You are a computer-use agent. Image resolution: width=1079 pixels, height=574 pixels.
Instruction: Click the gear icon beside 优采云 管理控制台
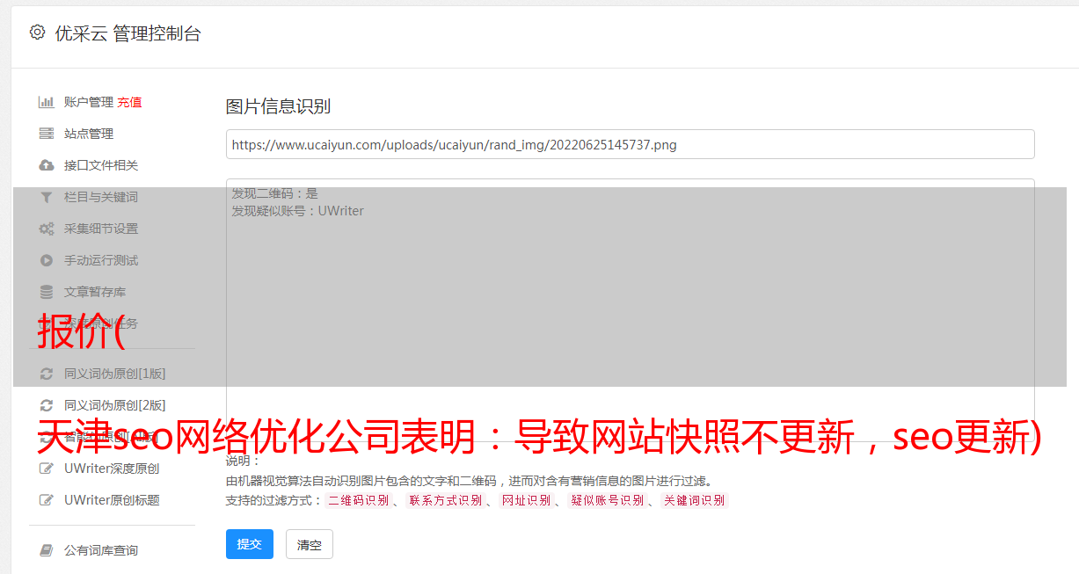(x=37, y=33)
